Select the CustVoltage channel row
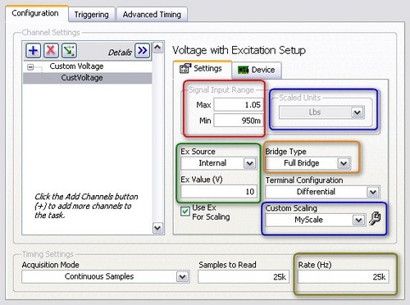The image size is (410, 305). (x=88, y=78)
